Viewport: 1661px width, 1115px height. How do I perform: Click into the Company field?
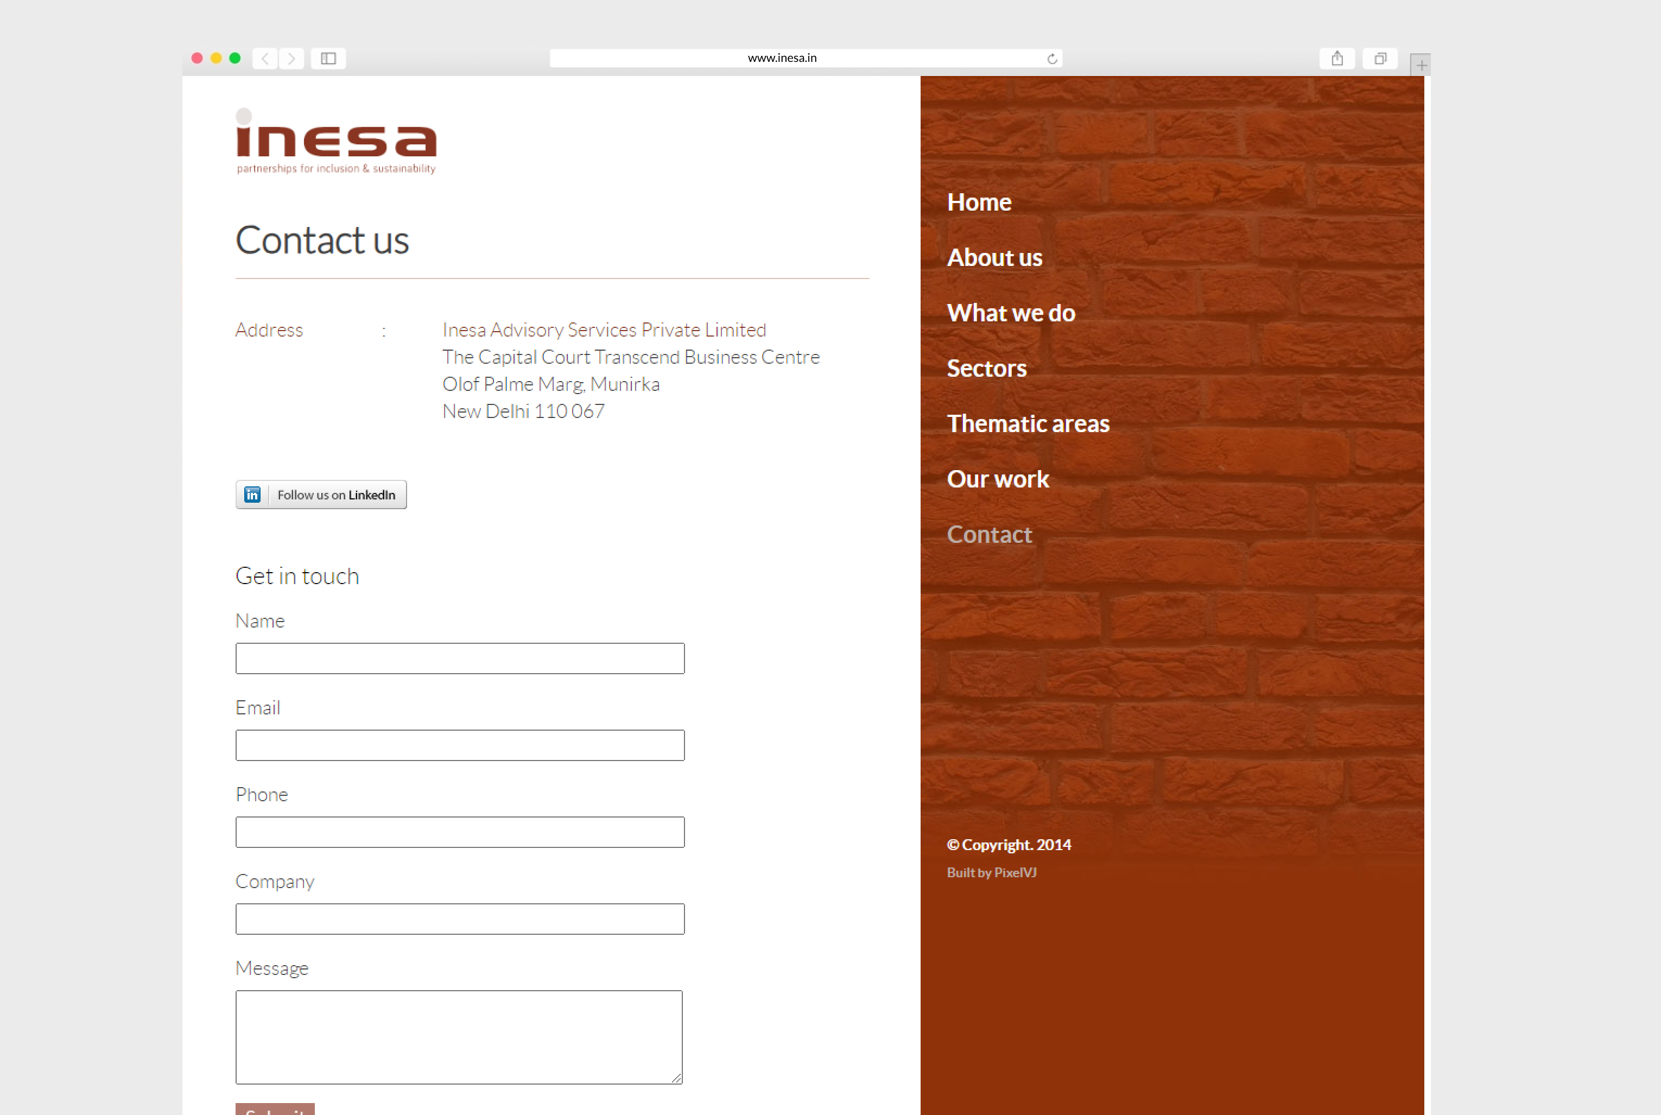(460, 918)
